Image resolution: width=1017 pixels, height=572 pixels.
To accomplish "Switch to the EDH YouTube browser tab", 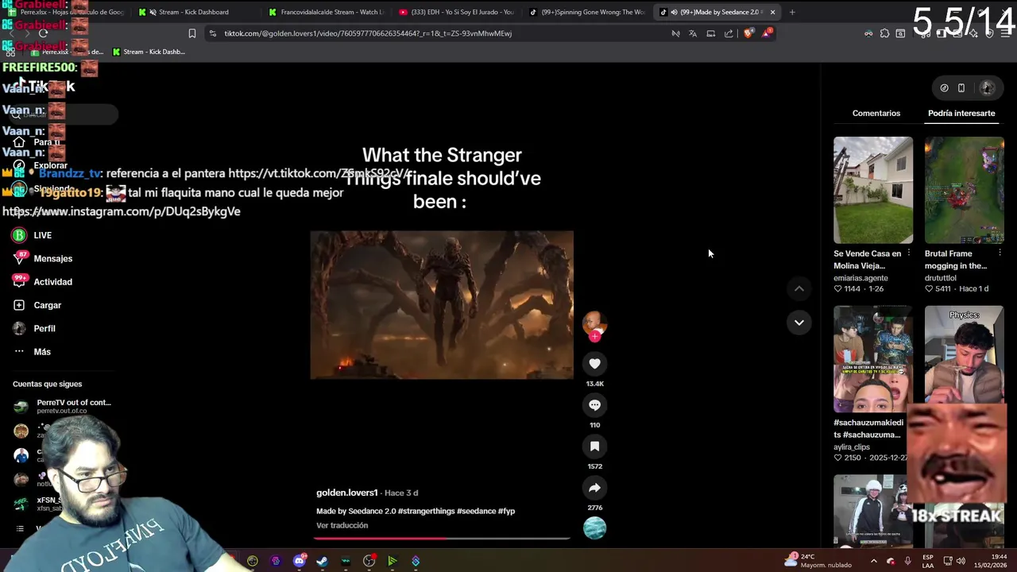I will [457, 12].
